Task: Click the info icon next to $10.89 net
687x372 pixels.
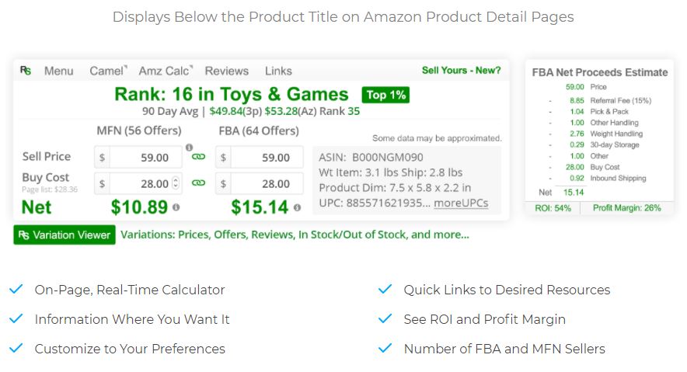Action: (176, 207)
